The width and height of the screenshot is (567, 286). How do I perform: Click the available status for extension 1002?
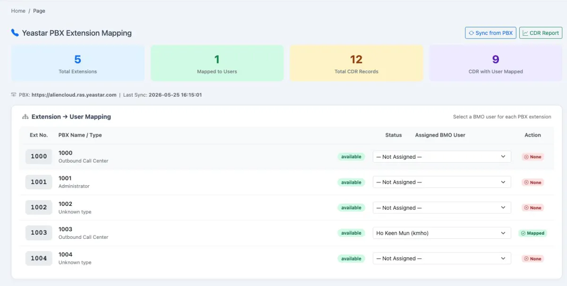351,208
